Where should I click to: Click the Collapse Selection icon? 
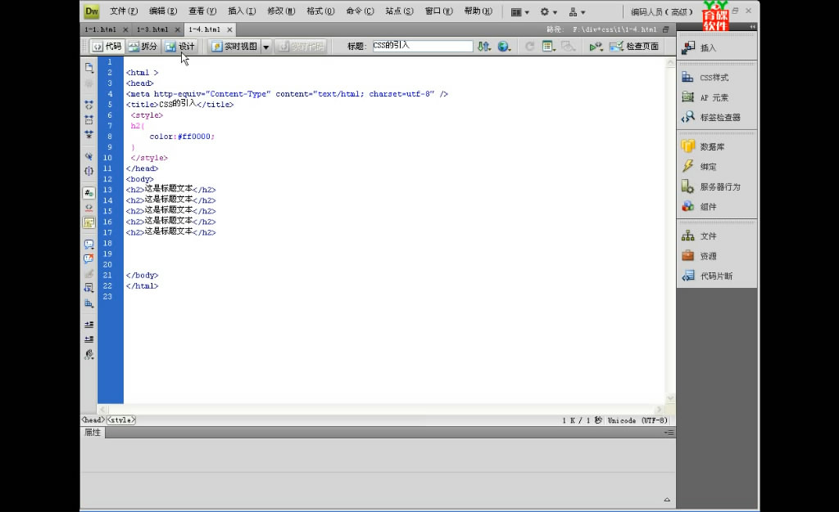pyautogui.click(x=88, y=119)
